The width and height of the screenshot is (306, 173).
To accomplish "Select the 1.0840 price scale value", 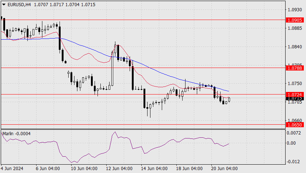I will point(295,47).
